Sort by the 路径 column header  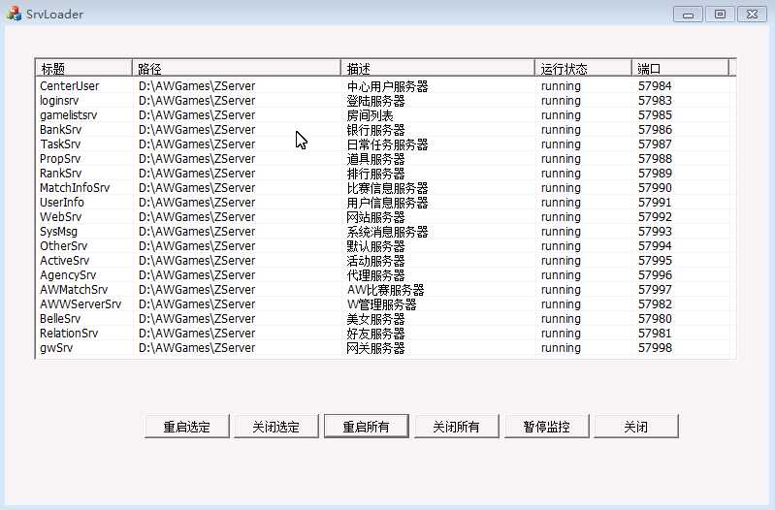click(x=237, y=68)
